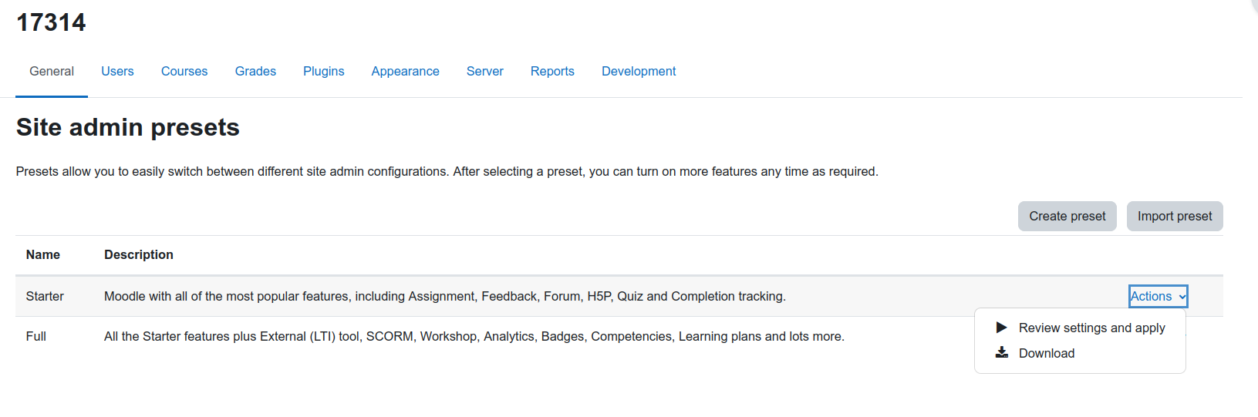Screen dimensions: 1258x417
Task: Click the Actions dropdown chevron arrow
Action: 1182,297
